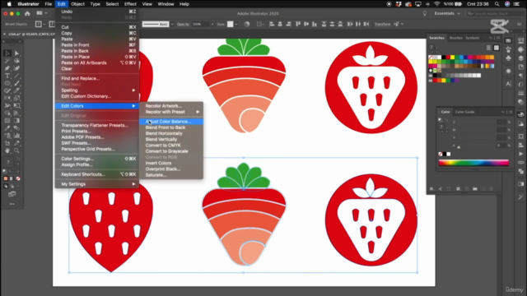The image size is (527, 296).
Task: Select the Column Graph tool
Action: [x=16, y=136]
